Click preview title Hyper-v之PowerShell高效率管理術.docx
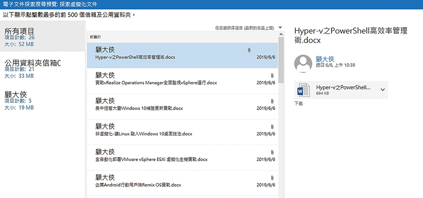The height and width of the screenshot is (198, 423). pos(351,36)
